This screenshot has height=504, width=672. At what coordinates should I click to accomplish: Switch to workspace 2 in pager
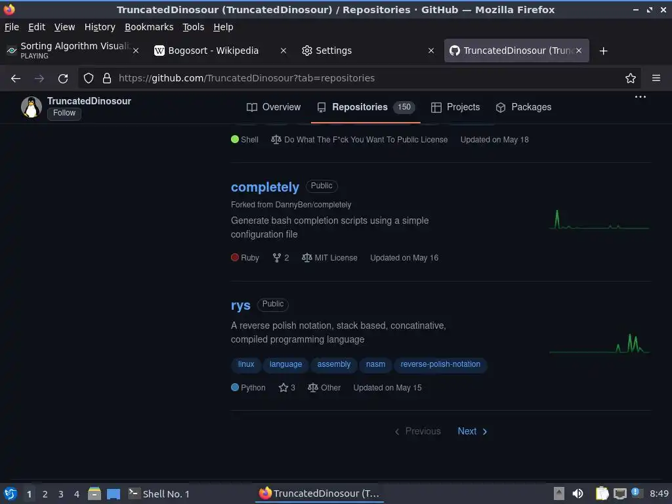point(45,494)
